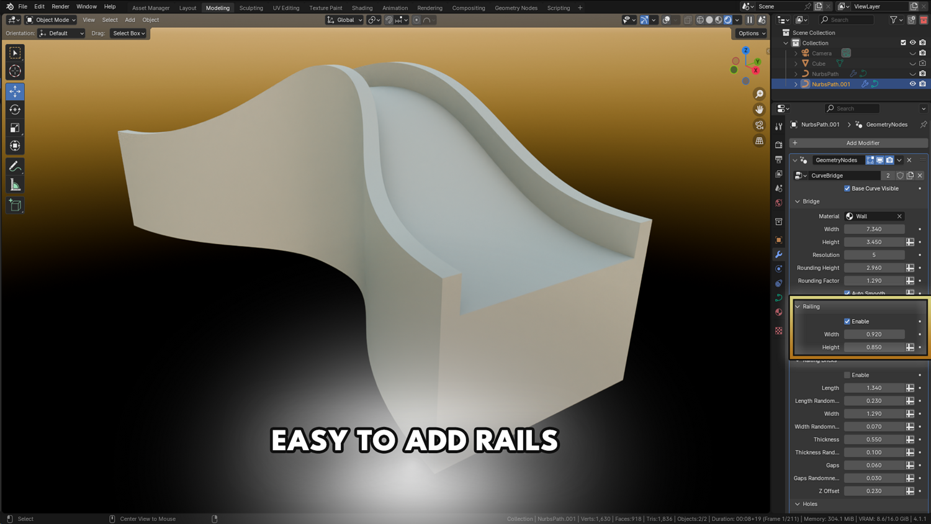Click the CurveBridge node group name field
931x524 pixels.
click(x=844, y=176)
